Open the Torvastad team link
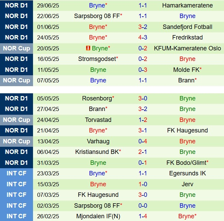This screenshot has width=224, height=221. coord(98,120)
